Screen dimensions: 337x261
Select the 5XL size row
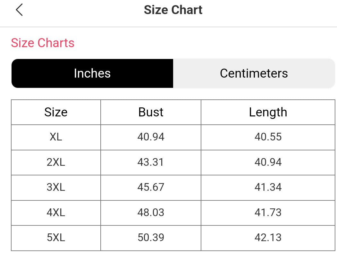pyautogui.click(x=173, y=238)
